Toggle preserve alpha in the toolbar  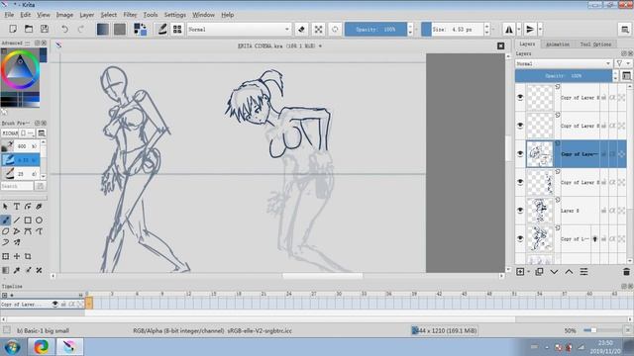coord(319,29)
